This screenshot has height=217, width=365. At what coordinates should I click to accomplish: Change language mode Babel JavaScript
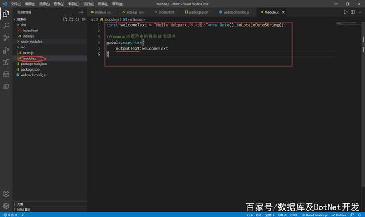(x=314, y=215)
